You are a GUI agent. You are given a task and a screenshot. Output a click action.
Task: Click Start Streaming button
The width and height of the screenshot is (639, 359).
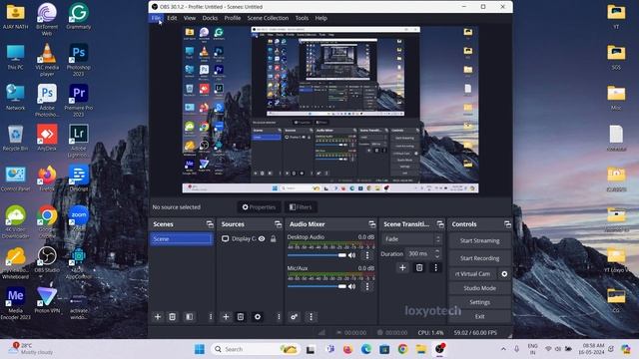[479, 240]
